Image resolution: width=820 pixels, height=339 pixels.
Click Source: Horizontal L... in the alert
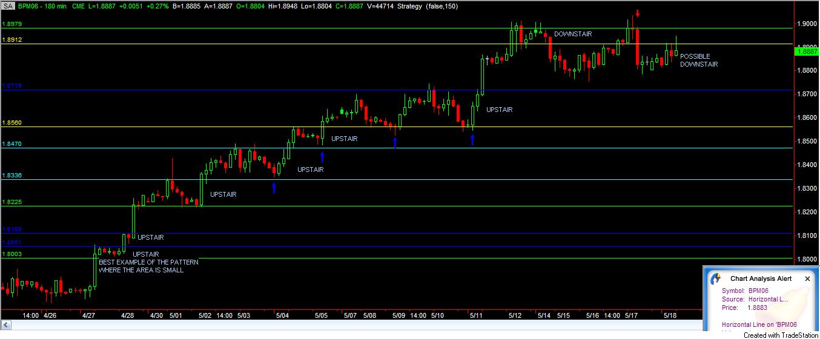point(755,299)
